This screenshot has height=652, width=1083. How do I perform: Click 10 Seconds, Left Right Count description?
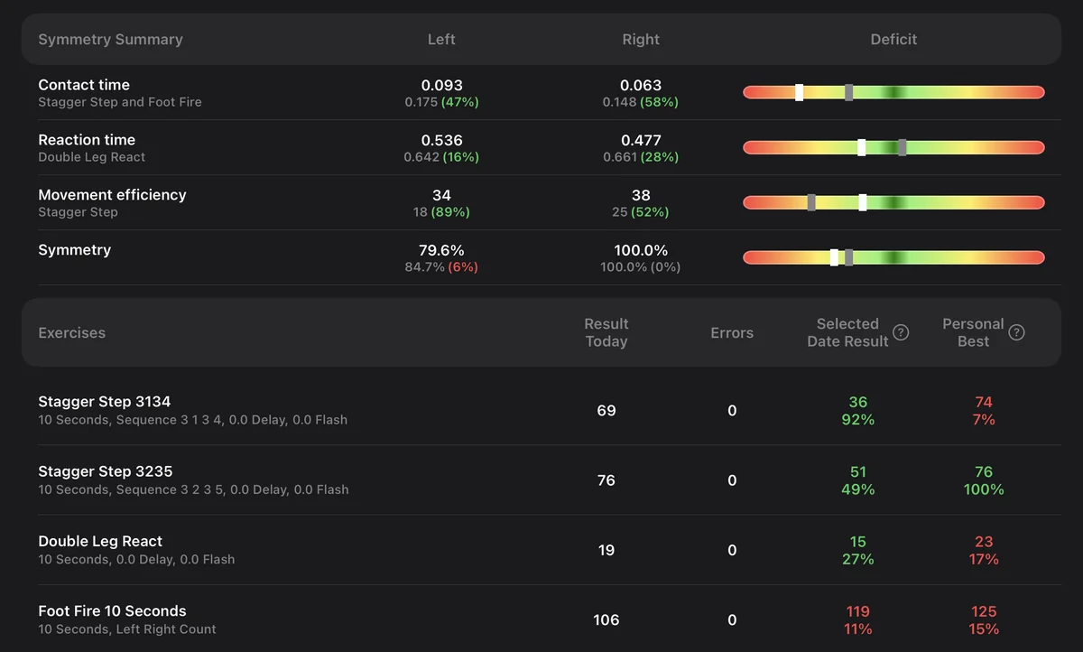[x=127, y=629]
